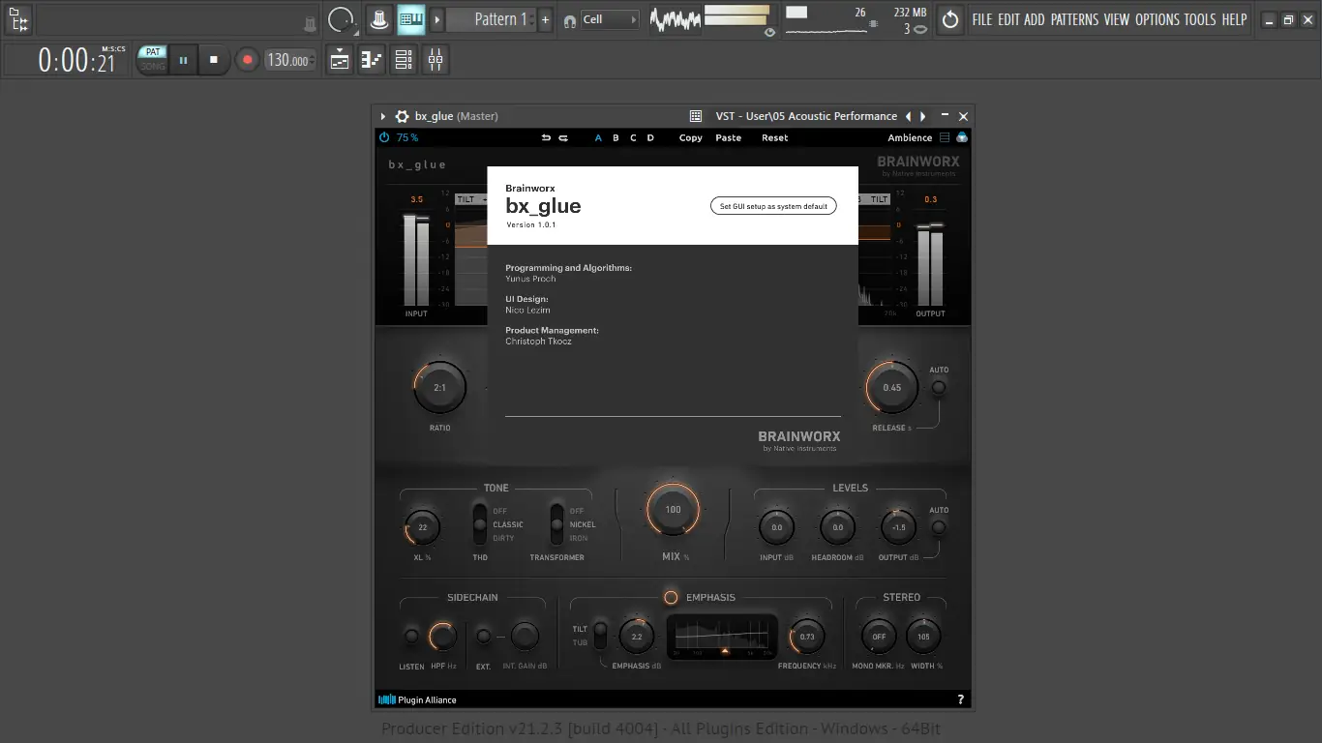Screen dimensions: 1322x743
Task: Add a new pattern with plus
Action: (x=545, y=19)
